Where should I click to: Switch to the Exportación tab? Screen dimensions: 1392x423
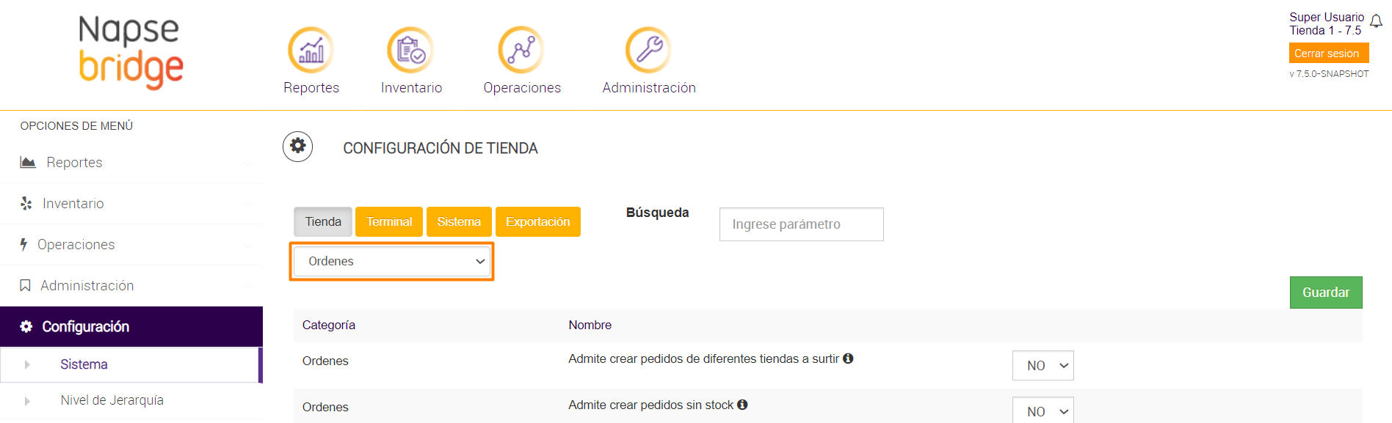[x=537, y=222]
